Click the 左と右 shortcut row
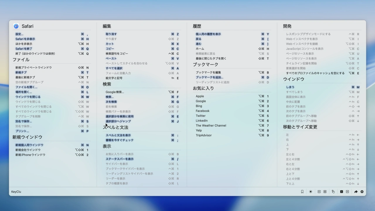Image resolution: width=375 pixels, height=211 pixels. click(x=323, y=154)
